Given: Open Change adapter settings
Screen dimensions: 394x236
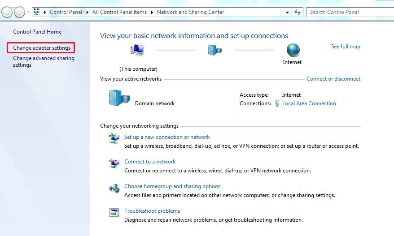Looking at the screenshot, I should [42, 47].
